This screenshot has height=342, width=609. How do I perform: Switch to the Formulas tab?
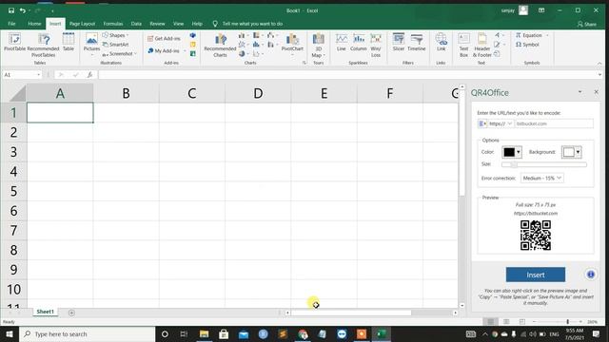113,24
